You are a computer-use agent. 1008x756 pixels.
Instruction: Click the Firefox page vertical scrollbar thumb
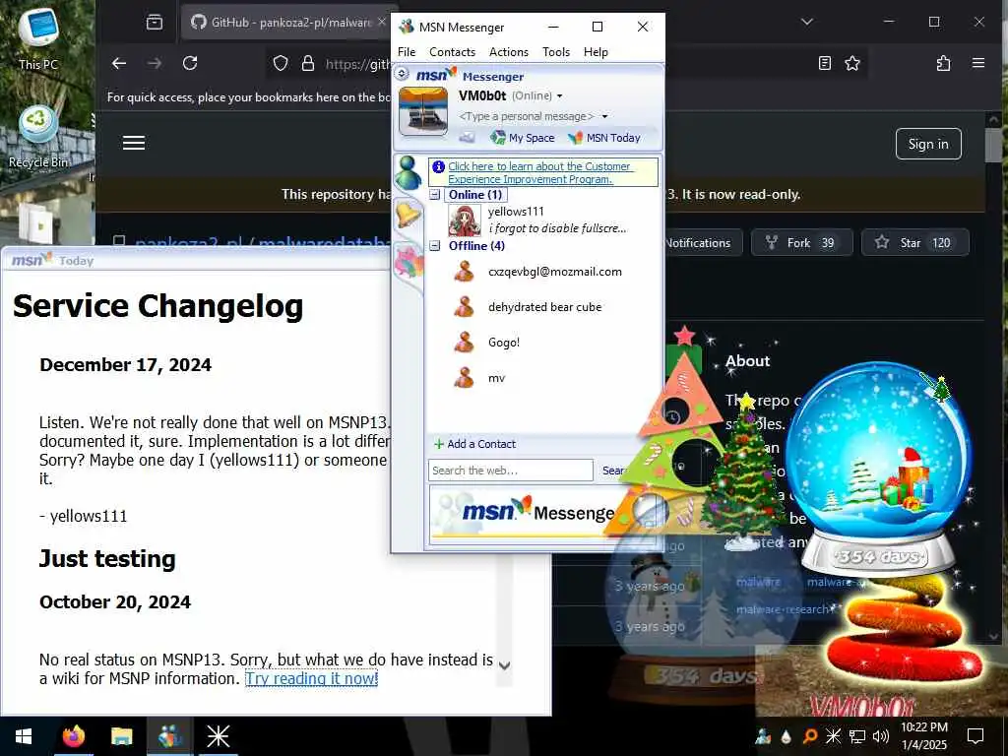(x=994, y=146)
